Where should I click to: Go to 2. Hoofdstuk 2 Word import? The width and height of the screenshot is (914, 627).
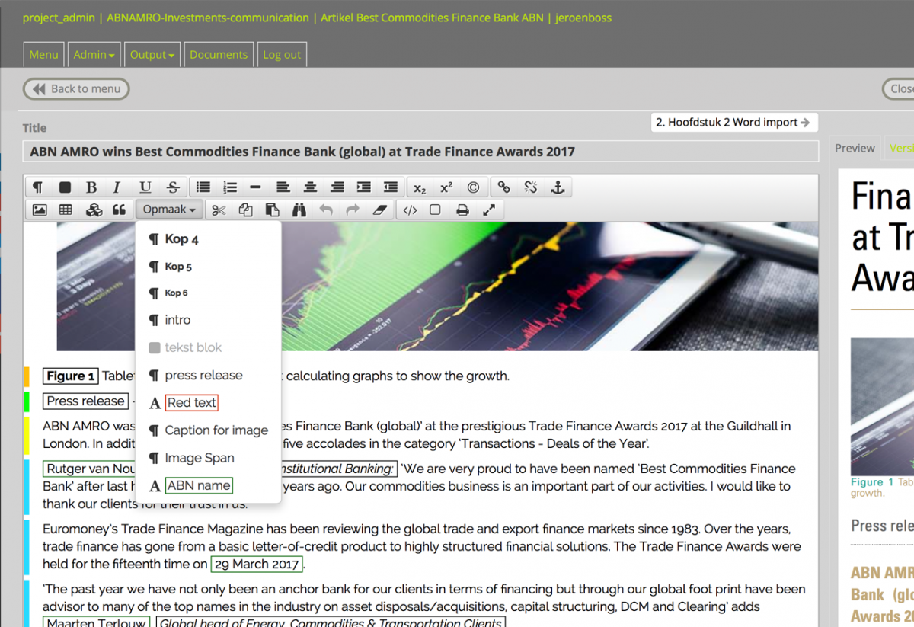click(733, 122)
